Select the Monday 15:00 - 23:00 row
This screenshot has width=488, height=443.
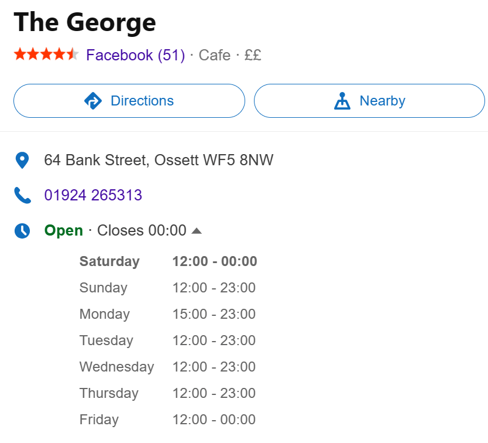tap(167, 314)
